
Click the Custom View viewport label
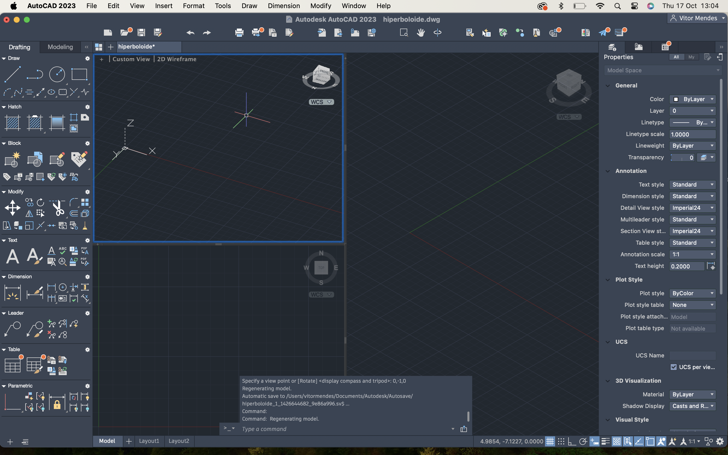click(x=131, y=59)
